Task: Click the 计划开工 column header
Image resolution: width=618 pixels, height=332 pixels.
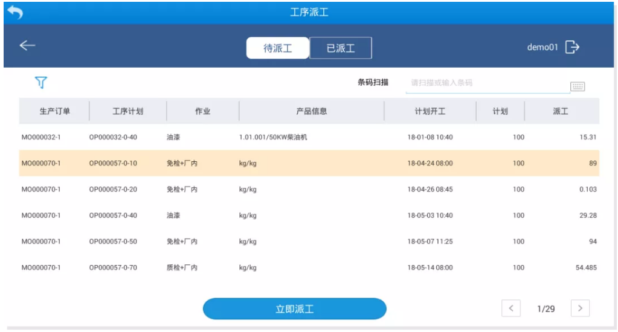Action: [430, 111]
